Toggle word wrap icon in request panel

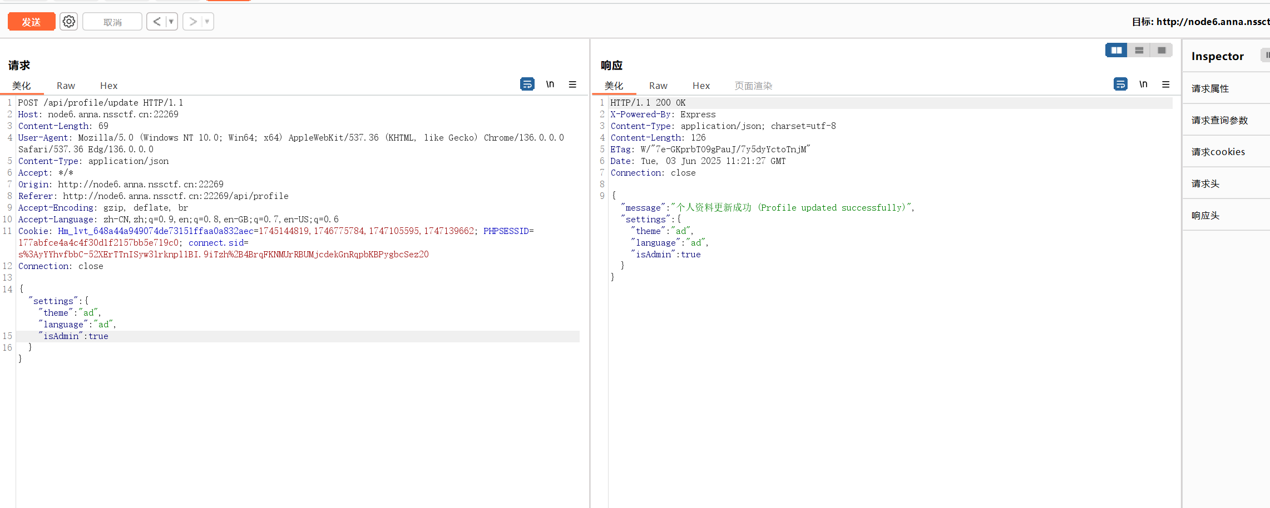(527, 84)
